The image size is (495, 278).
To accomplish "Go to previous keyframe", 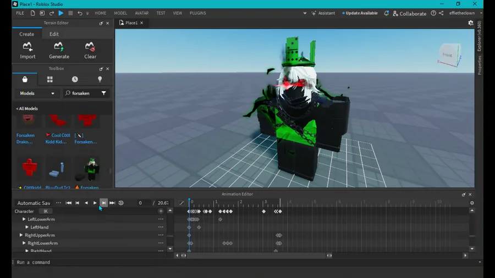I will [78, 203].
